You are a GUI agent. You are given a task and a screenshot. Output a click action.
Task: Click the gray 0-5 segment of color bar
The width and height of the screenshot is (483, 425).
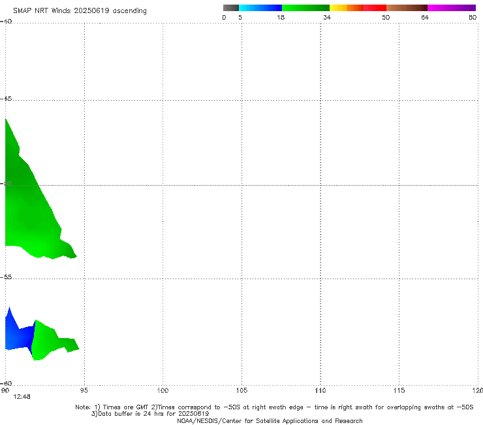click(x=231, y=8)
